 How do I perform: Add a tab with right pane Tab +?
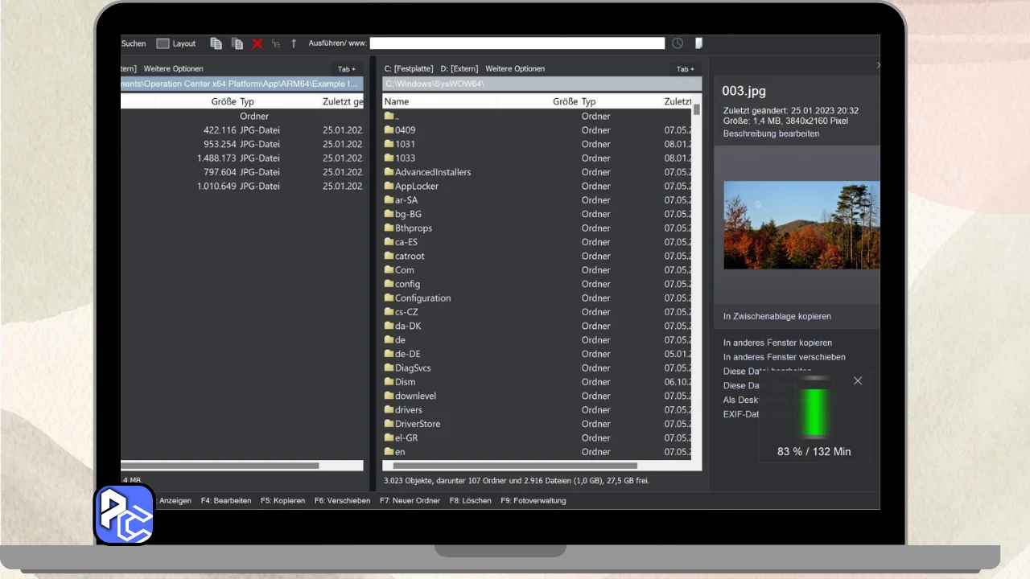[x=685, y=69]
